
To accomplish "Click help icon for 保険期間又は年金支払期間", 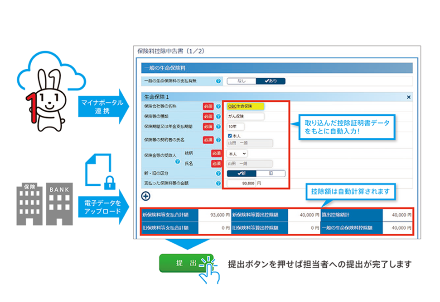I will (x=218, y=127).
